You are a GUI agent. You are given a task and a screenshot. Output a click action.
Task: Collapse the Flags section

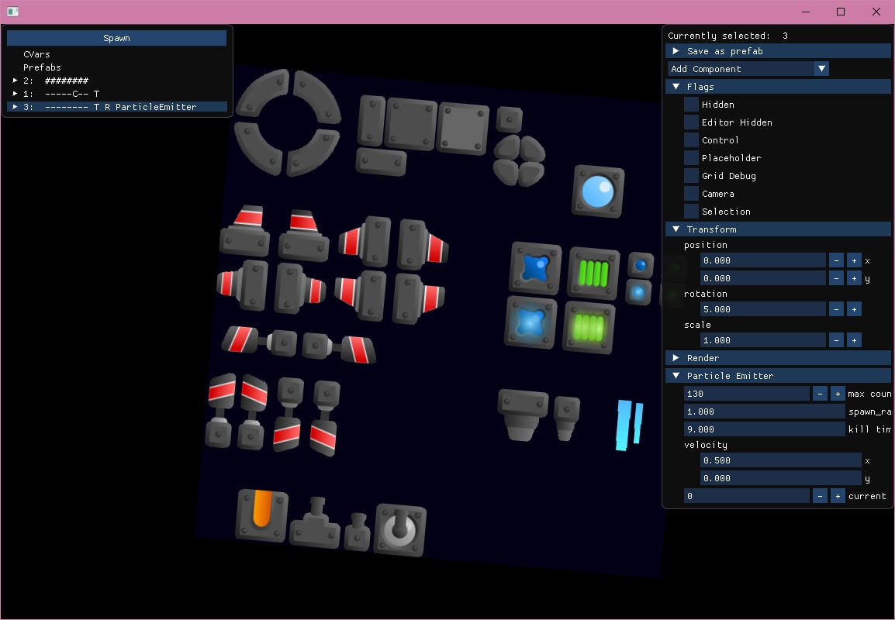pyautogui.click(x=778, y=87)
